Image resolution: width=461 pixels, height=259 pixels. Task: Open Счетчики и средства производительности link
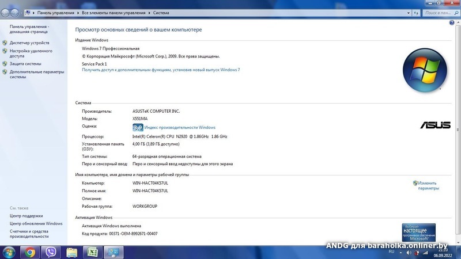(x=29, y=234)
